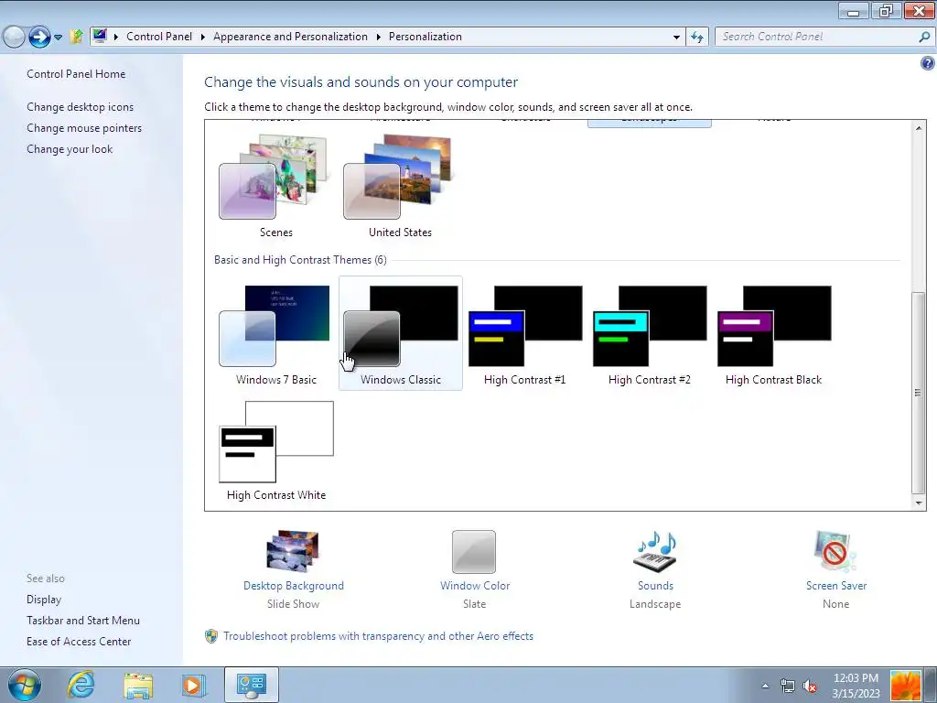The image size is (937, 703).
Task: Select the High Contrast White theme
Action: pos(275,449)
